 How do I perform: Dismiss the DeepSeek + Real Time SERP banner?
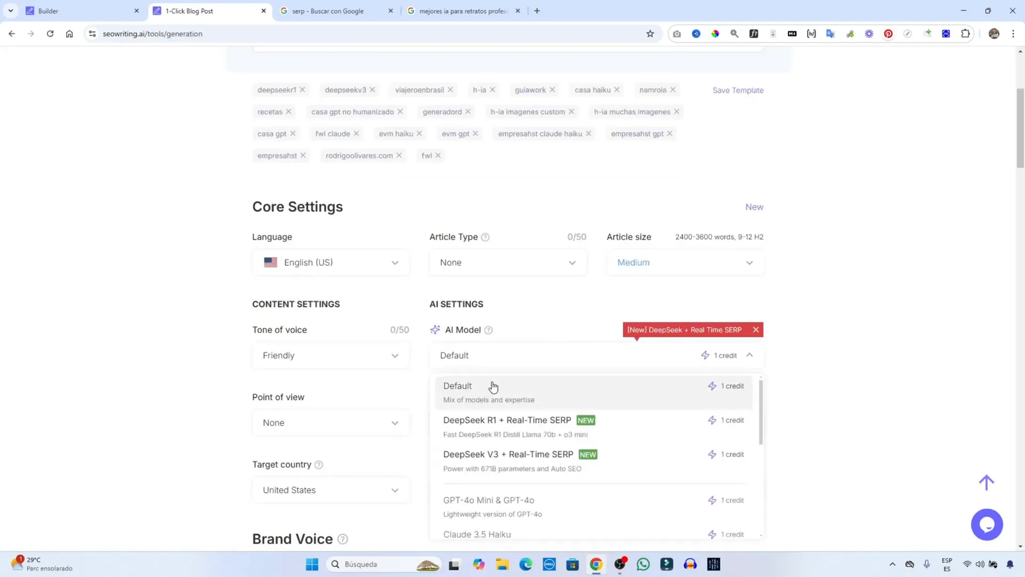point(756,330)
